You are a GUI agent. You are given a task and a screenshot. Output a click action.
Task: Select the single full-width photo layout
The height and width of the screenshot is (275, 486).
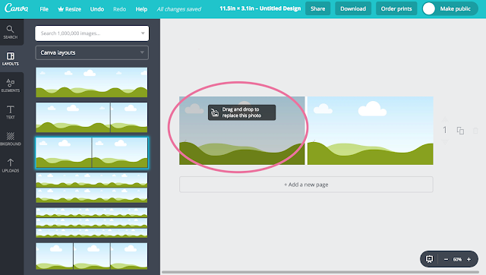pos(92,82)
